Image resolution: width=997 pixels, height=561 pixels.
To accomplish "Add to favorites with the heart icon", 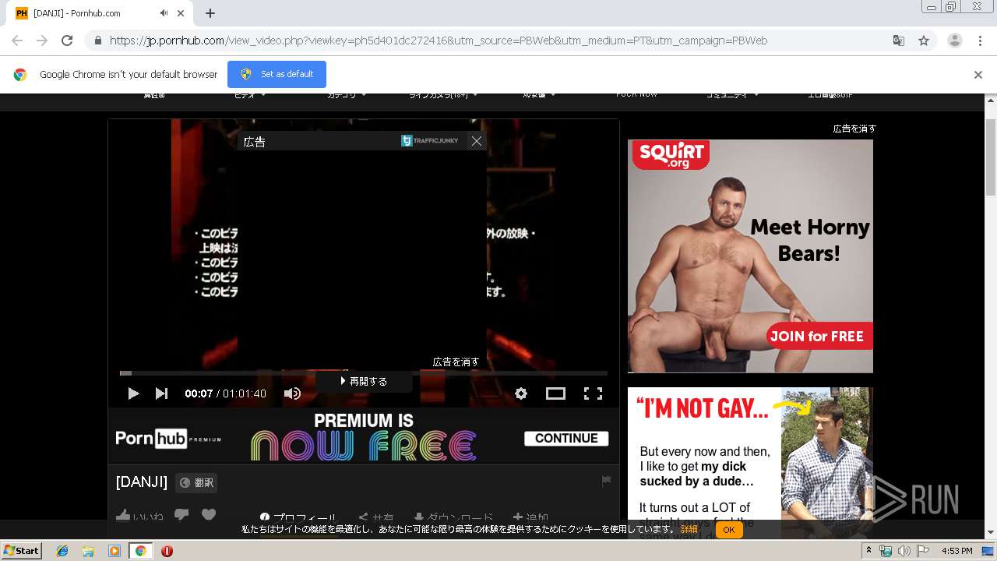I will [x=208, y=515].
